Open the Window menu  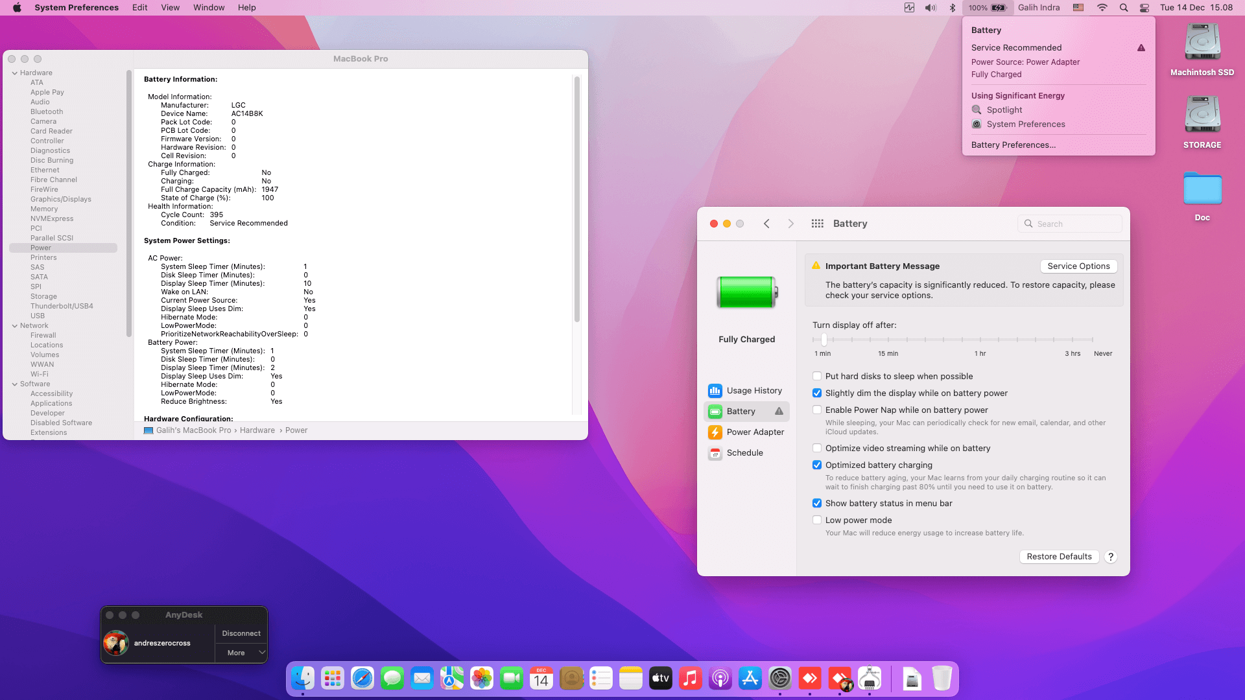click(209, 8)
